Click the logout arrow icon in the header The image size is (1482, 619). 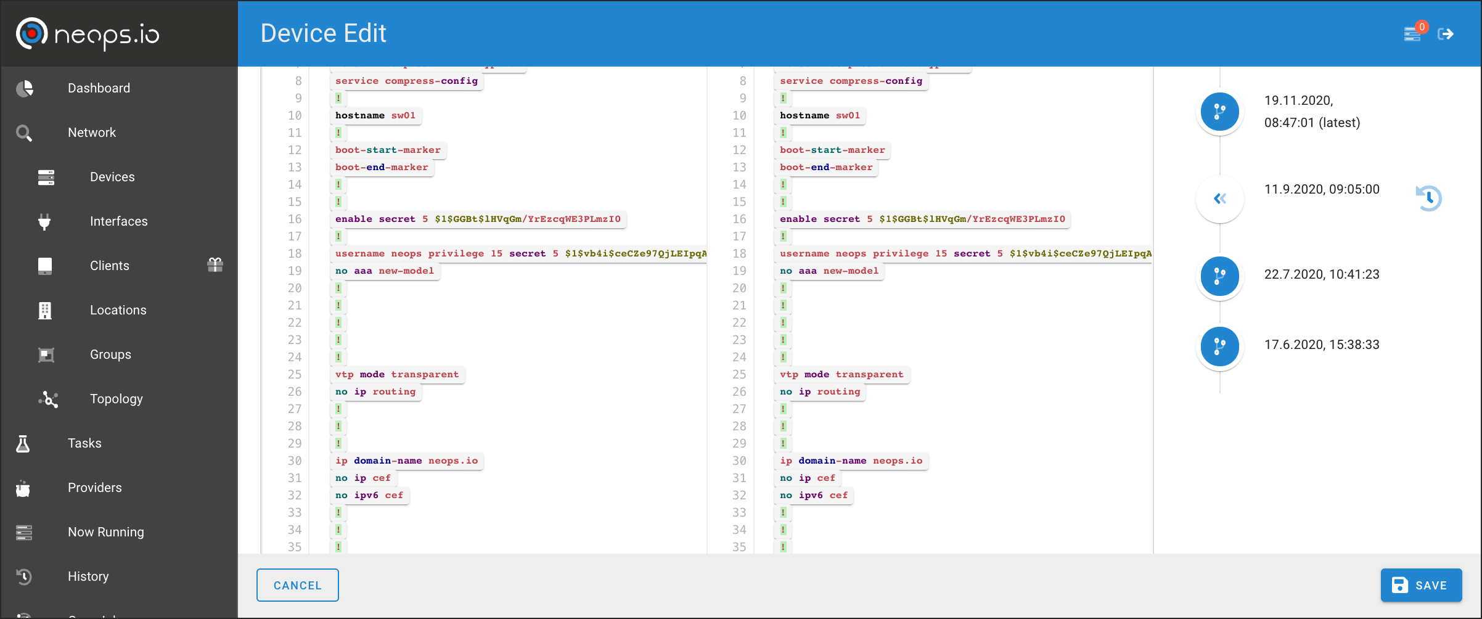tap(1446, 34)
